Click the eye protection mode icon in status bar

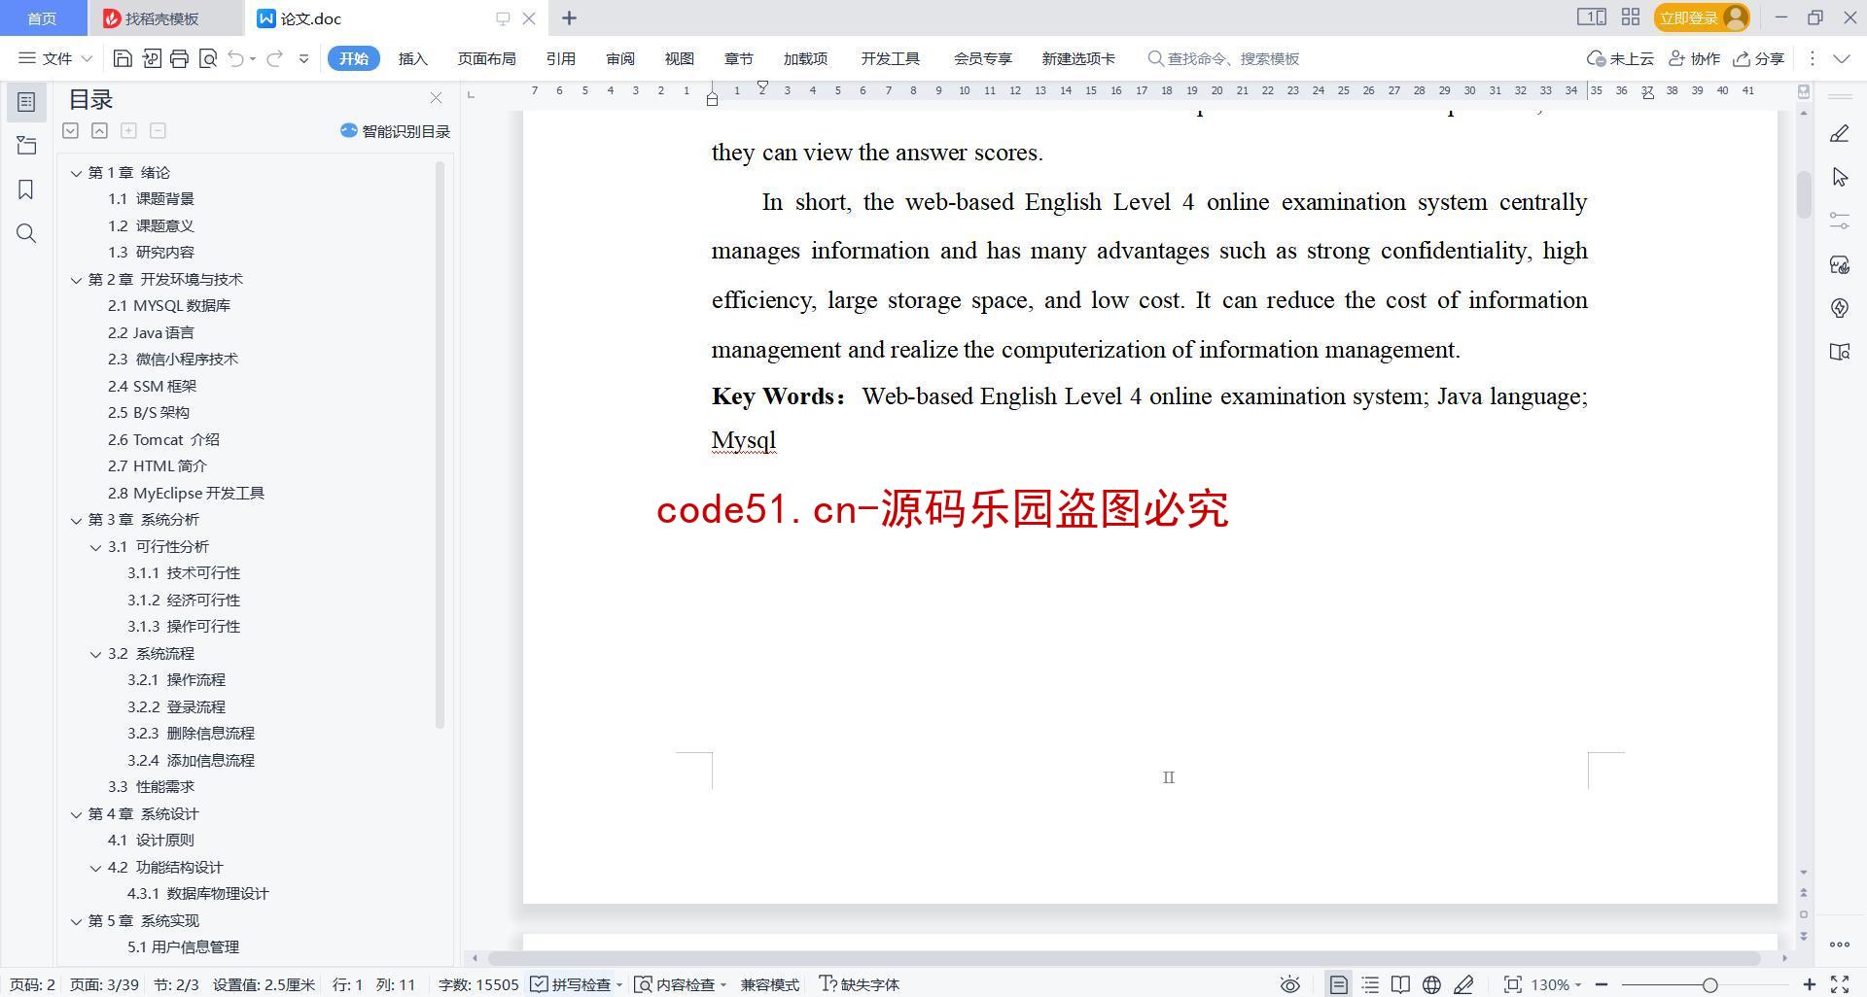point(1289,984)
